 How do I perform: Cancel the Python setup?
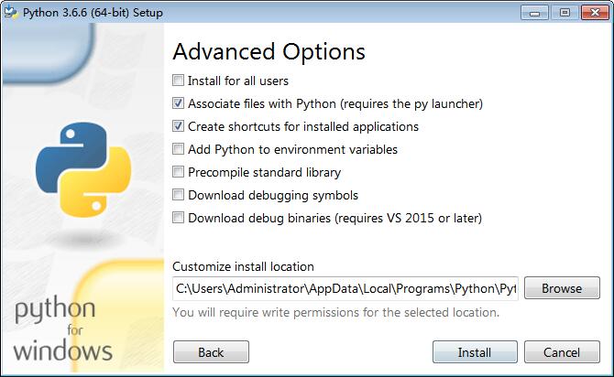(562, 352)
